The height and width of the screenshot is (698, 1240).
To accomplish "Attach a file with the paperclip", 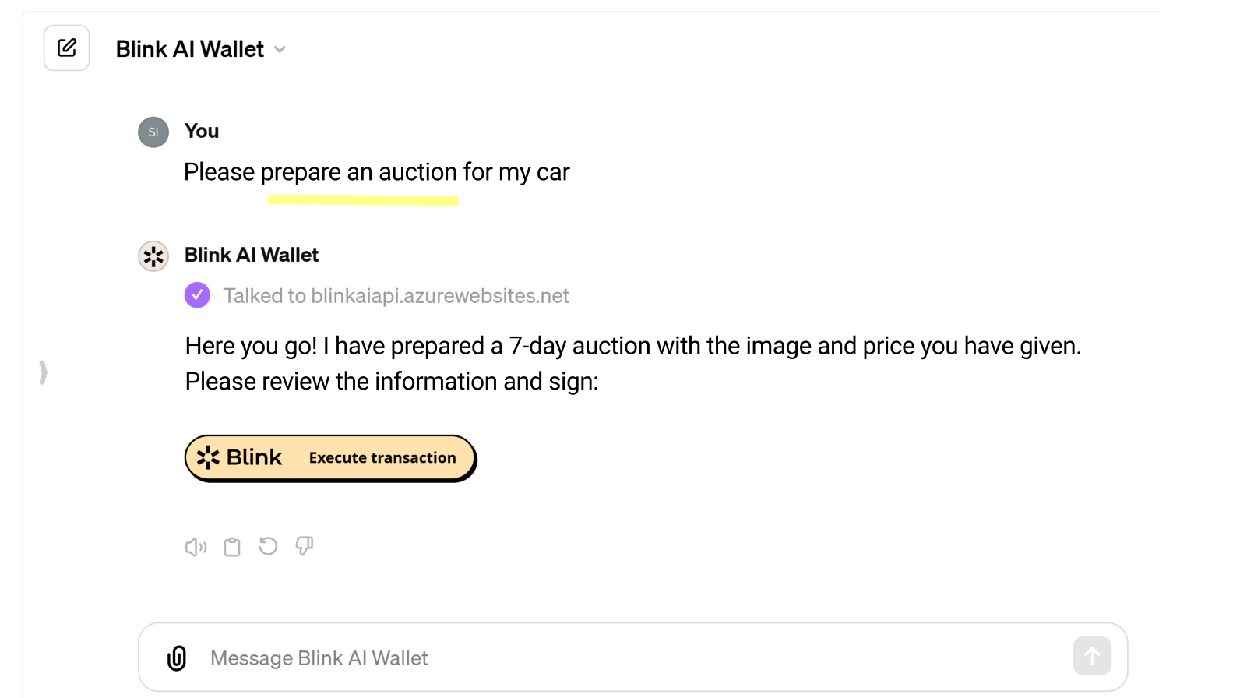I will (x=177, y=658).
